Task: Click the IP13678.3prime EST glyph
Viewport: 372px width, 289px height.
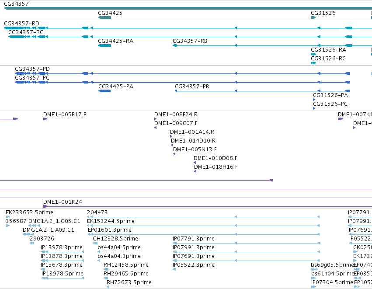Action: click(x=43, y=269)
